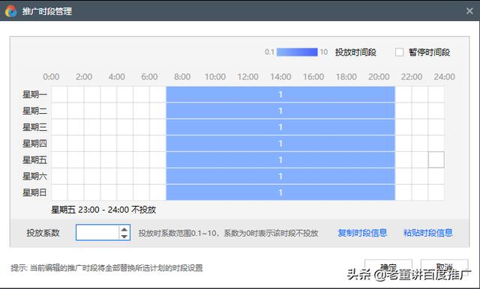Viewport: 480px width, 289px height.
Task: Toggle the 暂停时间段 legend checkbox
Action: (x=399, y=52)
